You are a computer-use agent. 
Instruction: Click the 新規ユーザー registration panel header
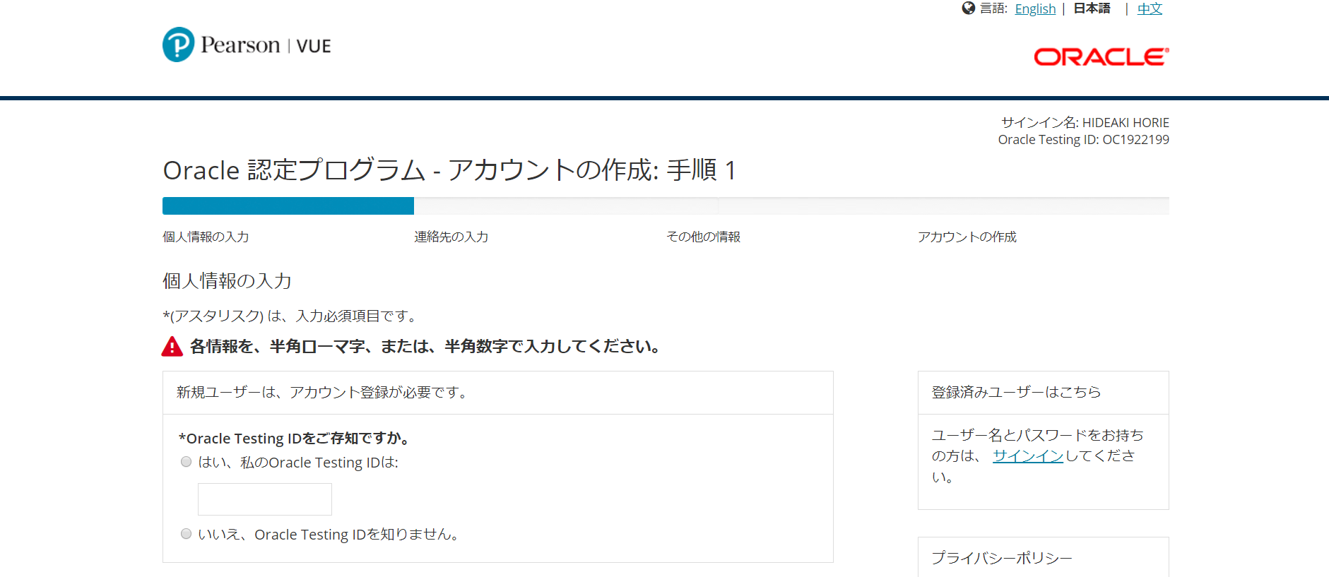tap(323, 393)
